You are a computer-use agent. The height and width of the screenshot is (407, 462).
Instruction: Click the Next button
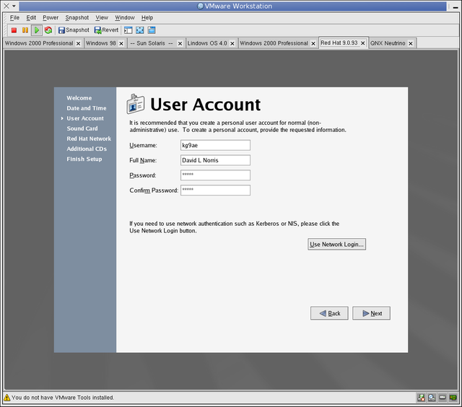[x=372, y=313]
